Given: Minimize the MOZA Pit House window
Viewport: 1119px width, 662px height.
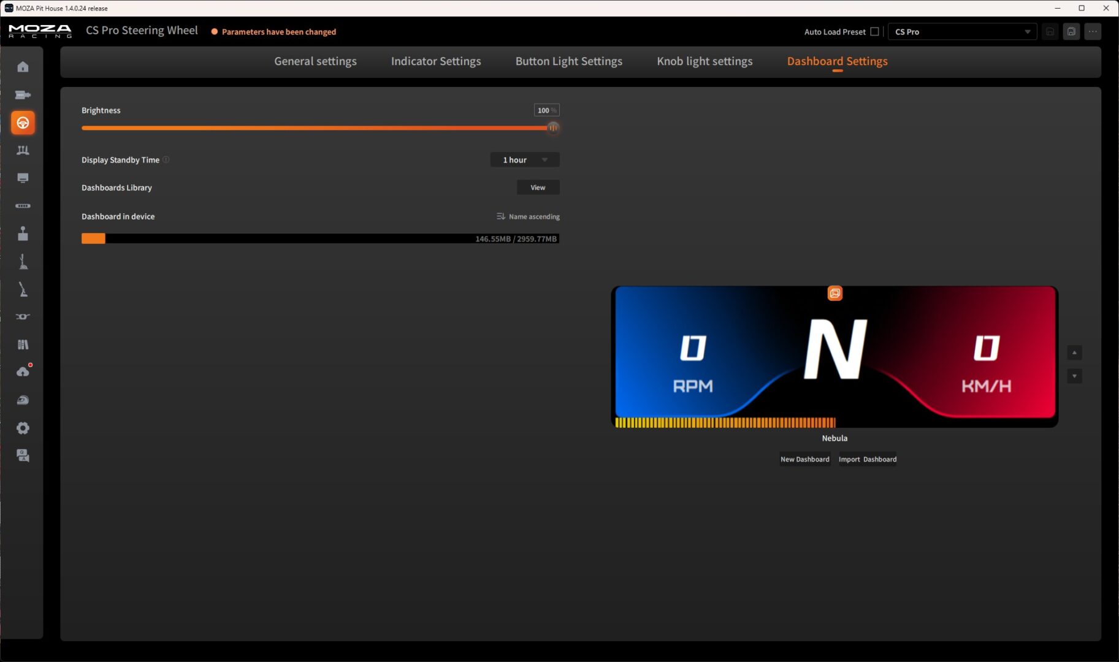Looking at the screenshot, I should point(1058,8).
